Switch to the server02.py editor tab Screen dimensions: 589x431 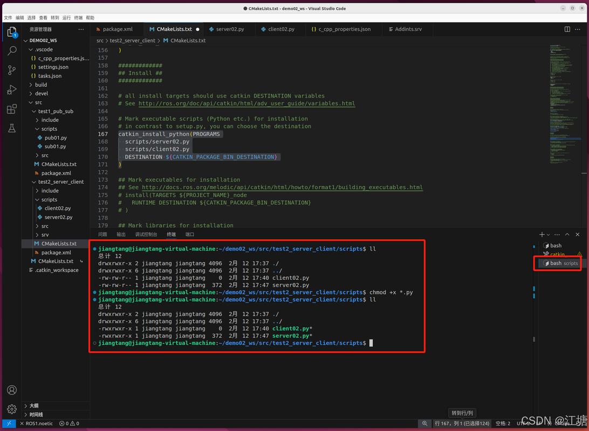[x=229, y=29]
